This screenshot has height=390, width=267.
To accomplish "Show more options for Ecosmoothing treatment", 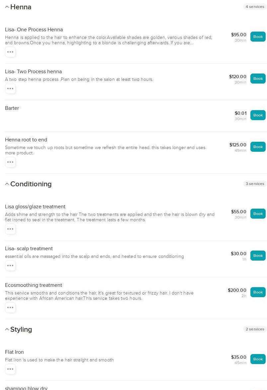I will coord(10,307).
